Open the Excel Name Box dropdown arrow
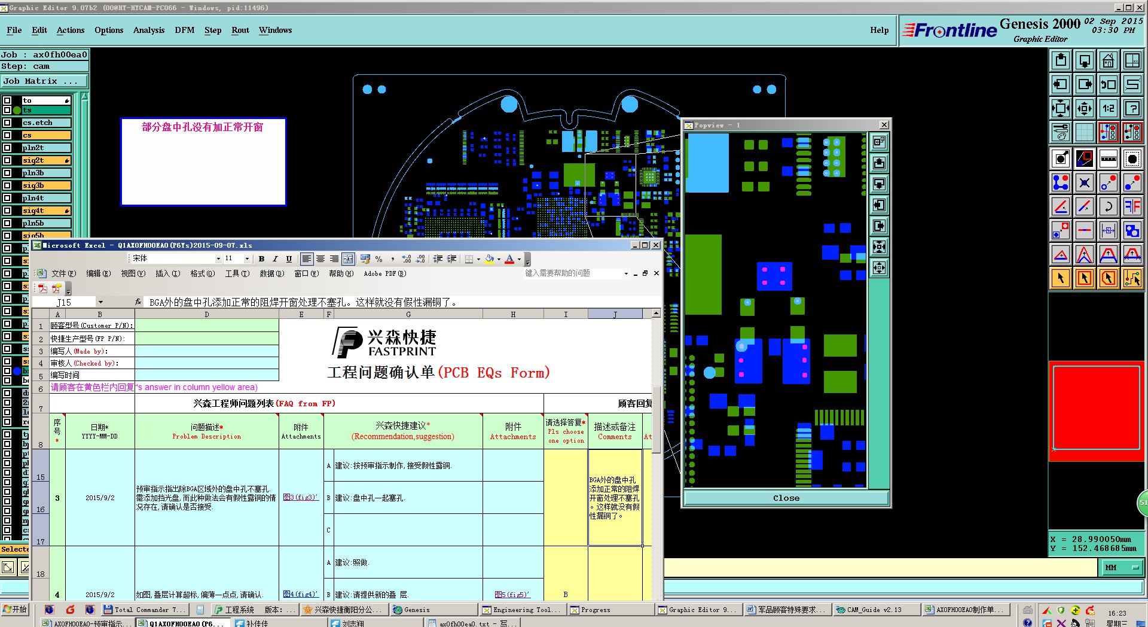 pos(100,302)
